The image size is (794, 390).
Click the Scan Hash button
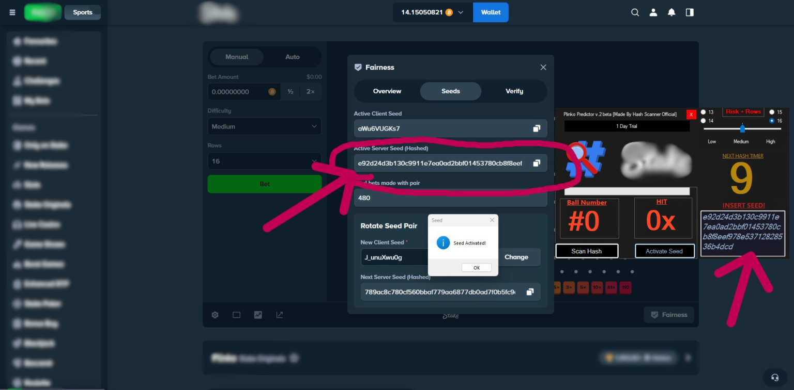point(586,251)
